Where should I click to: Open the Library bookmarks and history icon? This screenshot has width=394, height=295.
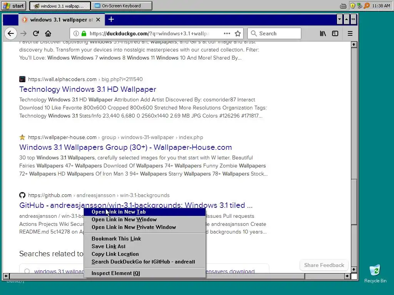coord(323,33)
